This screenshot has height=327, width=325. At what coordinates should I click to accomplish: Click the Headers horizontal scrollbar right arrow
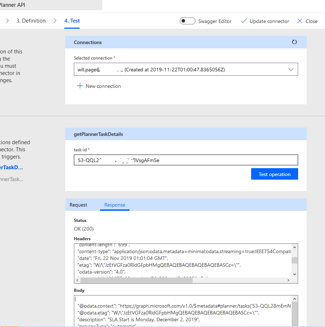pos(287,280)
